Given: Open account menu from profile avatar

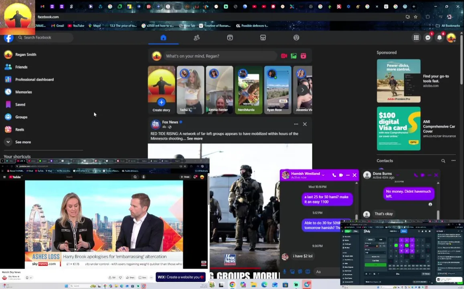Looking at the screenshot, I should pyautogui.click(x=451, y=38).
